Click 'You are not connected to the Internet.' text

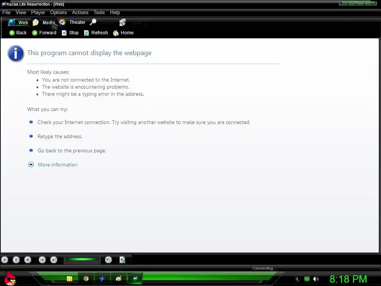tap(86, 80)
